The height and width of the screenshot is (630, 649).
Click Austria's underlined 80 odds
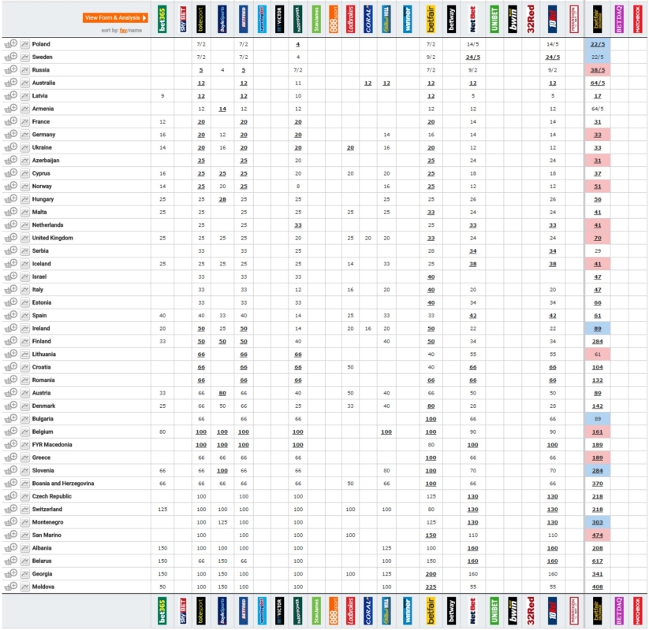pyautogui.click(x=222, y=393)
